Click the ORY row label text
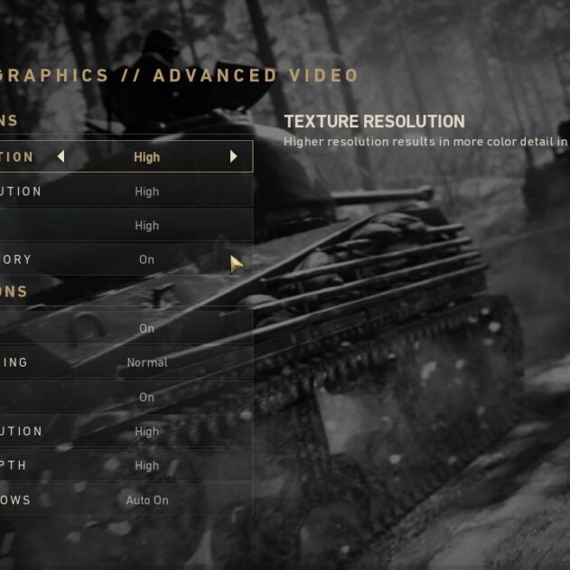Viewport: 570px width, 570px height. point(16,259)
